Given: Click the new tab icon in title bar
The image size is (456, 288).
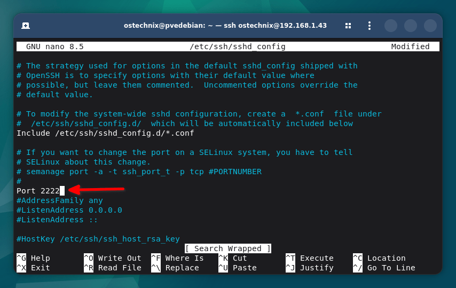Looking at the screenshot, I should (x=26, y=26).
